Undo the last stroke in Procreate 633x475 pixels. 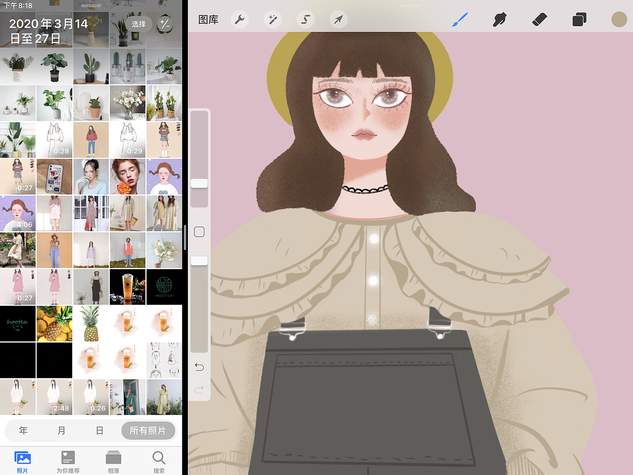[199, 367]
